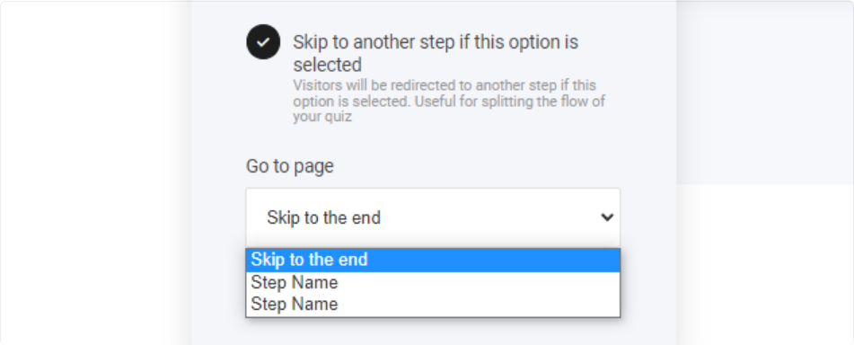Click the white checkmark icon in black circle

[263, 42]
